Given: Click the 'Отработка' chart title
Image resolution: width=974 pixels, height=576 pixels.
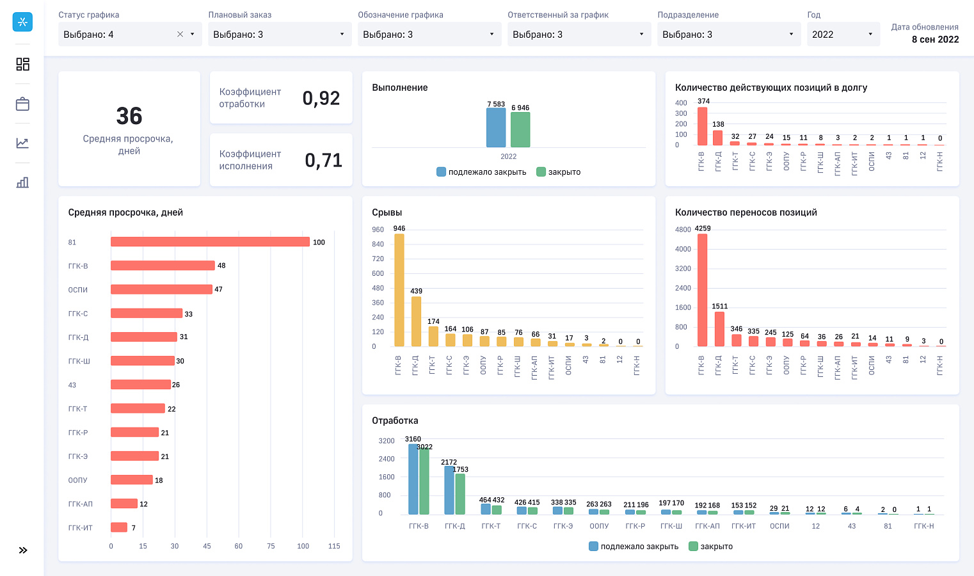Looking at the screenshot, I should [395, 420].
